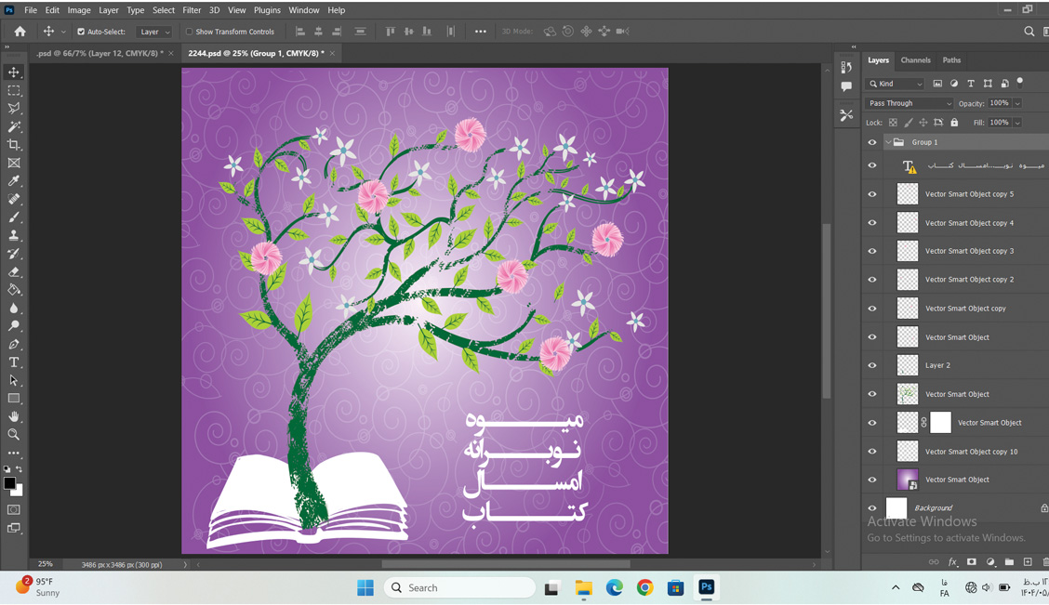This screenshot has height=605, width=1049.
Task: Open the Search icon in options bar
Action: click(x=1029, y=32)
